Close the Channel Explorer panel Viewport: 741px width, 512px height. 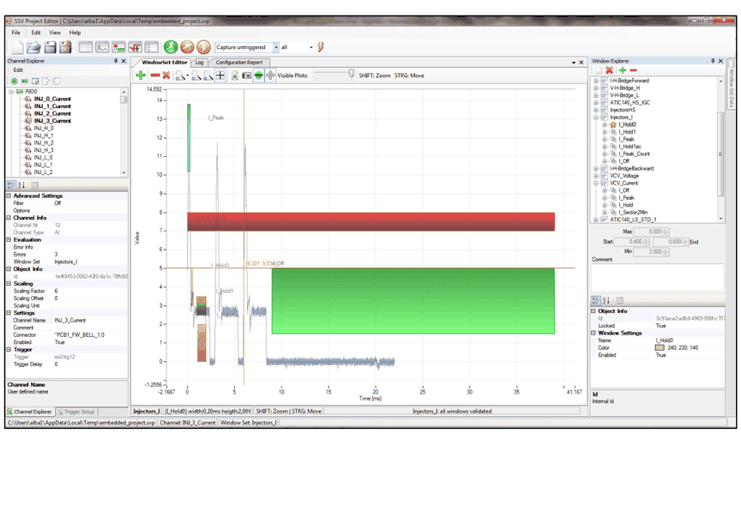[x=123, y=61]
